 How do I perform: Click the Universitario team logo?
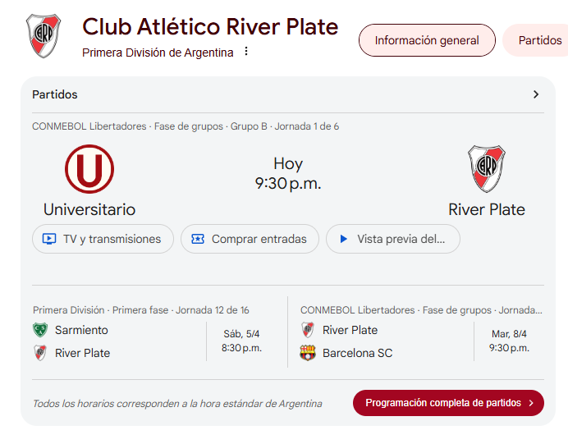(89, 169)
